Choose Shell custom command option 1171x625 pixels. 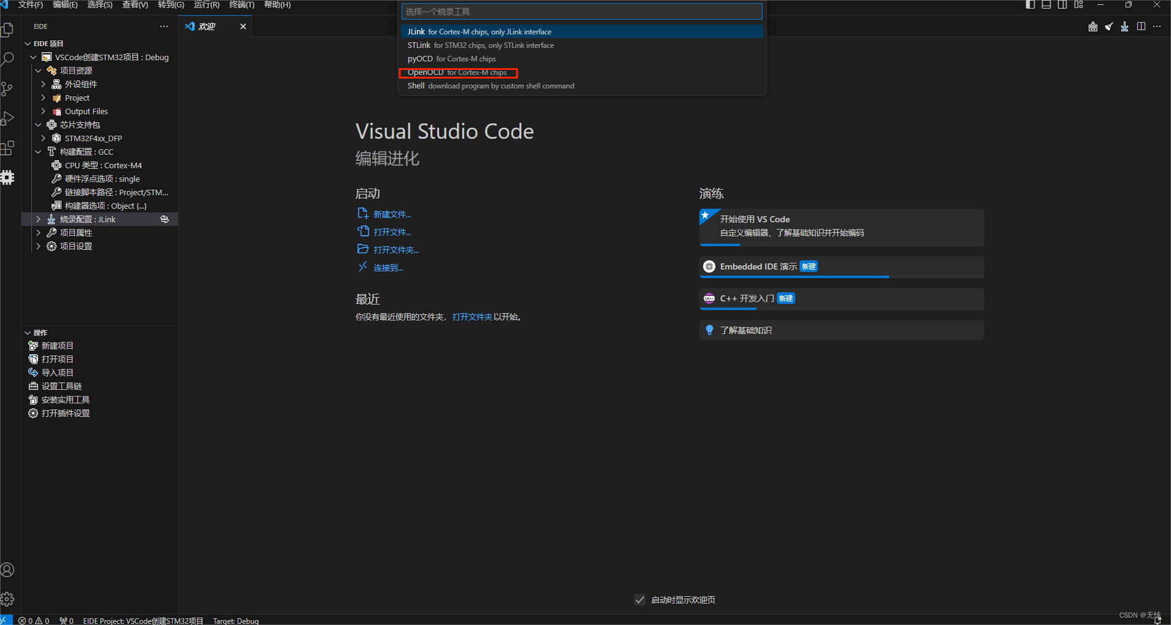tap(582, 85)
